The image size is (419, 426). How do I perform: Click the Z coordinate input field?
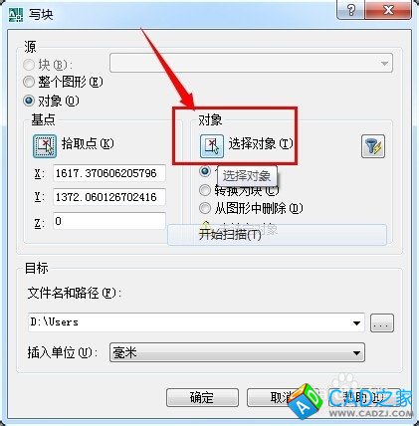click(x=109, y=221)
